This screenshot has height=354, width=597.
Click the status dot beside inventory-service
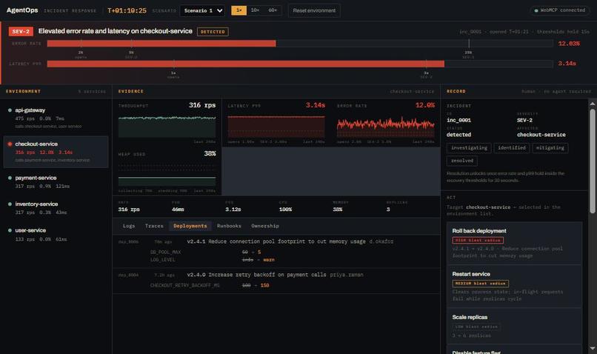click(10, 204)
